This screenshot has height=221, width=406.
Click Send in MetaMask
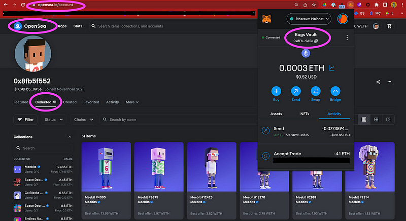click(x=296, y=94)
